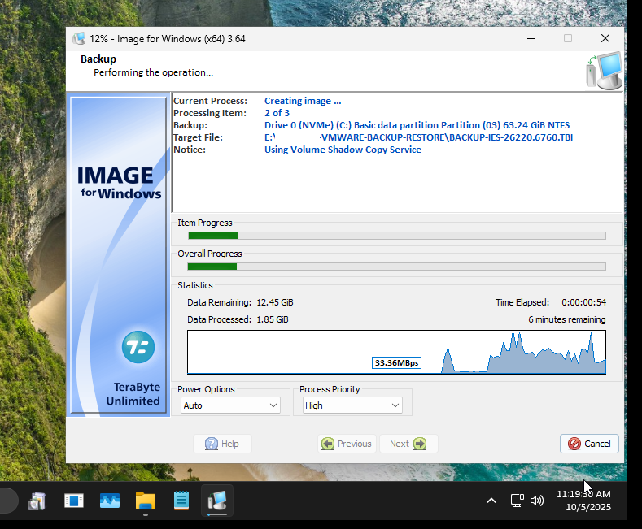Click the 33.36MBps speed label
Screen dimensions: 642x529
click(396, 362)
